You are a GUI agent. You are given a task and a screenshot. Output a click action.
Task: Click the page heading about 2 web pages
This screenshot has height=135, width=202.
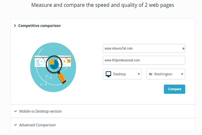point(103,5)
